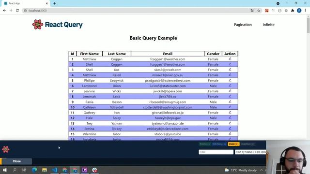Click the Action column header

[x=230, y=54]
